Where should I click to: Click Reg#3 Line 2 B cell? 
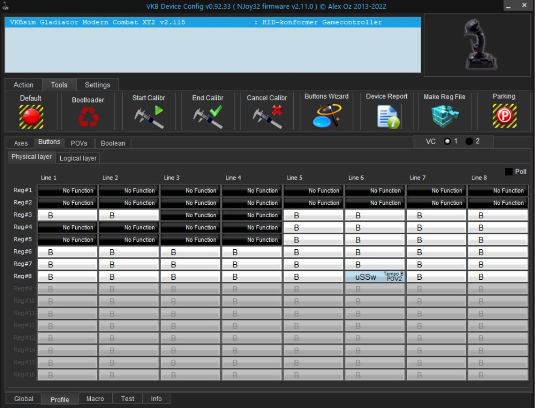click(x=129, y=215)
